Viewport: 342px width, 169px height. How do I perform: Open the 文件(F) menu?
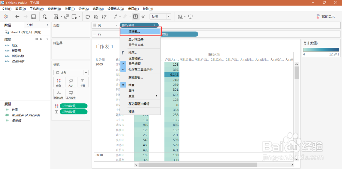6,9
